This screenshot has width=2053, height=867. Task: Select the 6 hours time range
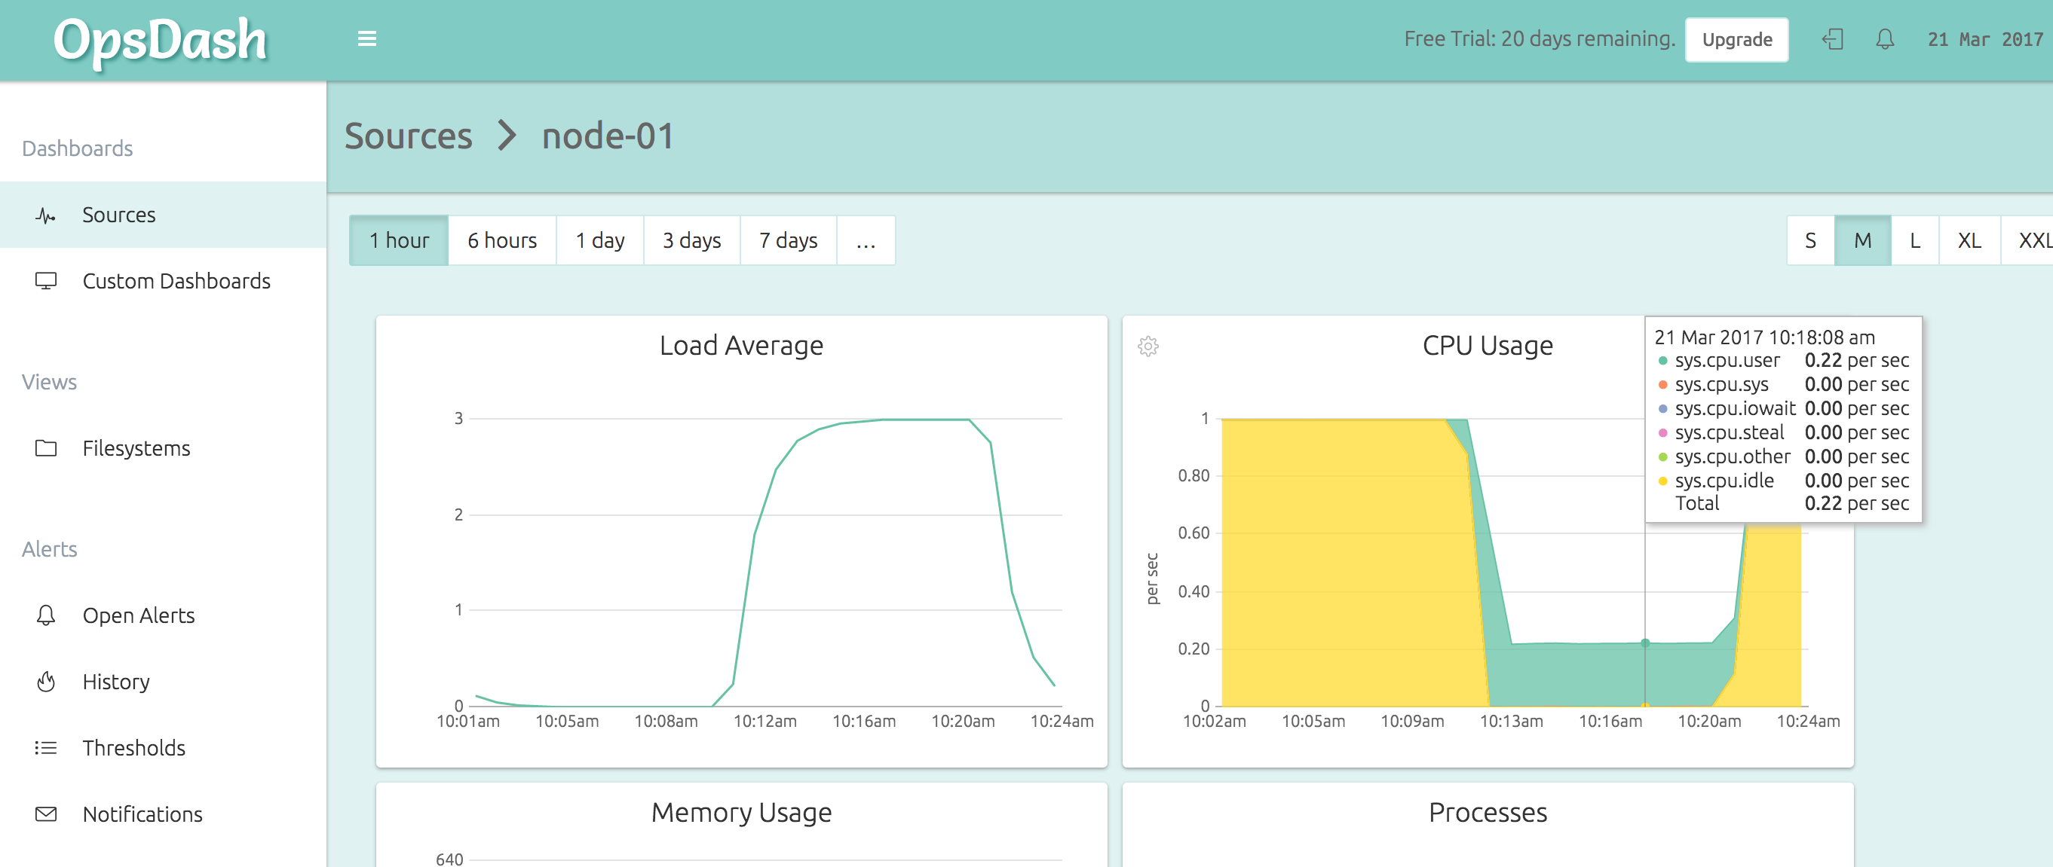click(x=502, y=240)
